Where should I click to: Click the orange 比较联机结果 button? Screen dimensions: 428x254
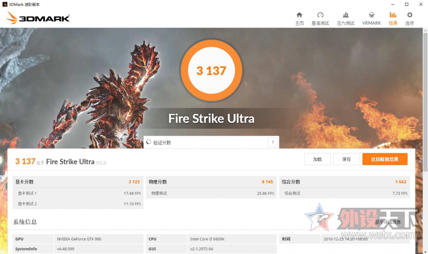[385, 159]
